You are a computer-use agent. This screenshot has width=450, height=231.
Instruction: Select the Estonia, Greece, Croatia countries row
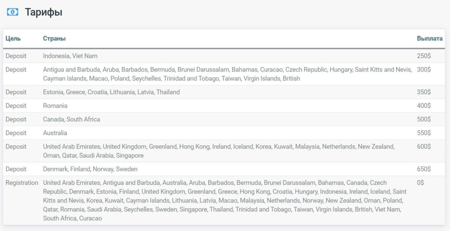click(111, 92)
